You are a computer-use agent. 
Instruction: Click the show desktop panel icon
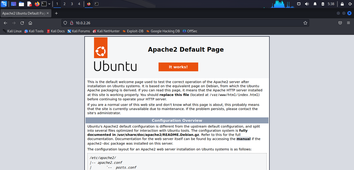pos(14,4)
